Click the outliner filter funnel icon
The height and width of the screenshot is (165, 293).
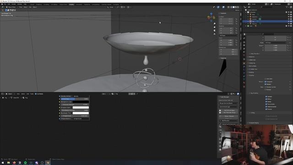point(287,7)
